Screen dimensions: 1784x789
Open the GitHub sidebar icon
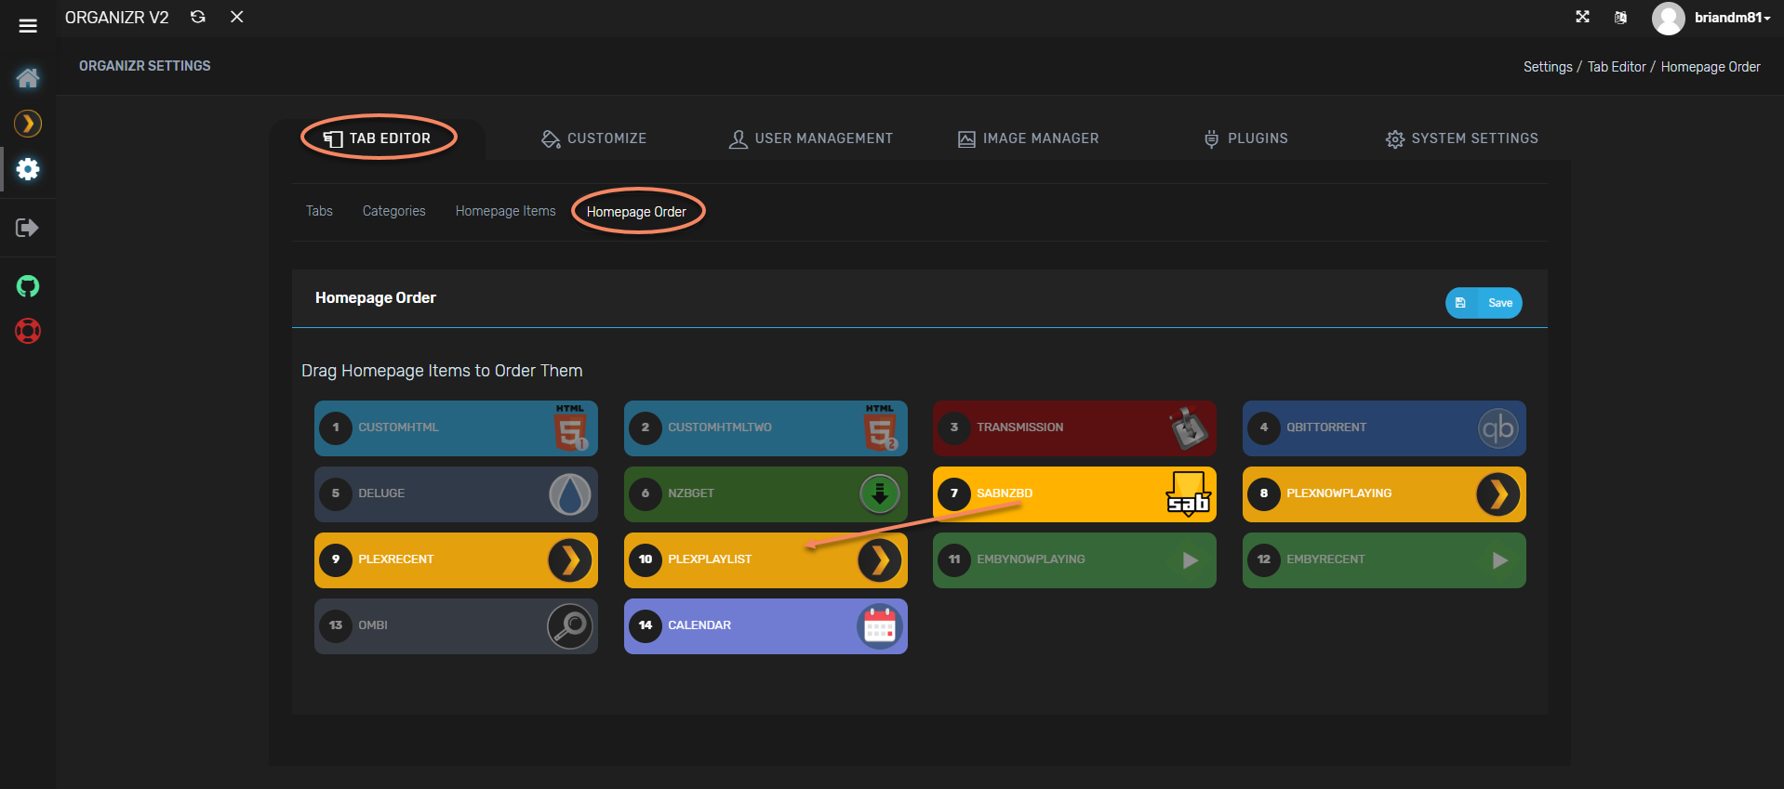click(x=28, y=286)
